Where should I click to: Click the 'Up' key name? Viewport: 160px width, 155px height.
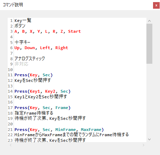click(x=17, y=48)
